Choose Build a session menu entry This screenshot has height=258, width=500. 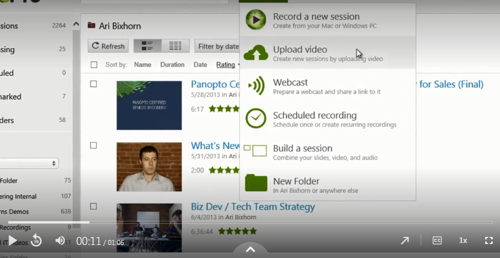(302, 149)
